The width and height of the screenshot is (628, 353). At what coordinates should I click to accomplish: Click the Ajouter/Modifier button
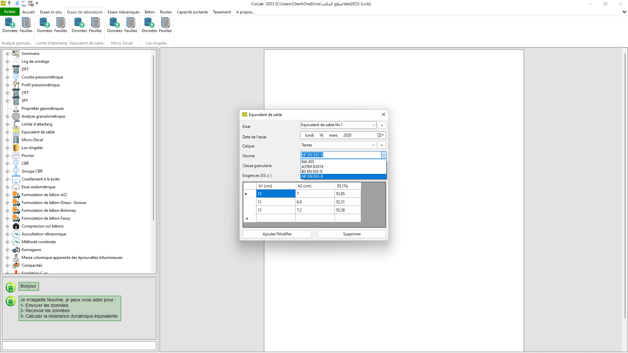coord(277,234)
